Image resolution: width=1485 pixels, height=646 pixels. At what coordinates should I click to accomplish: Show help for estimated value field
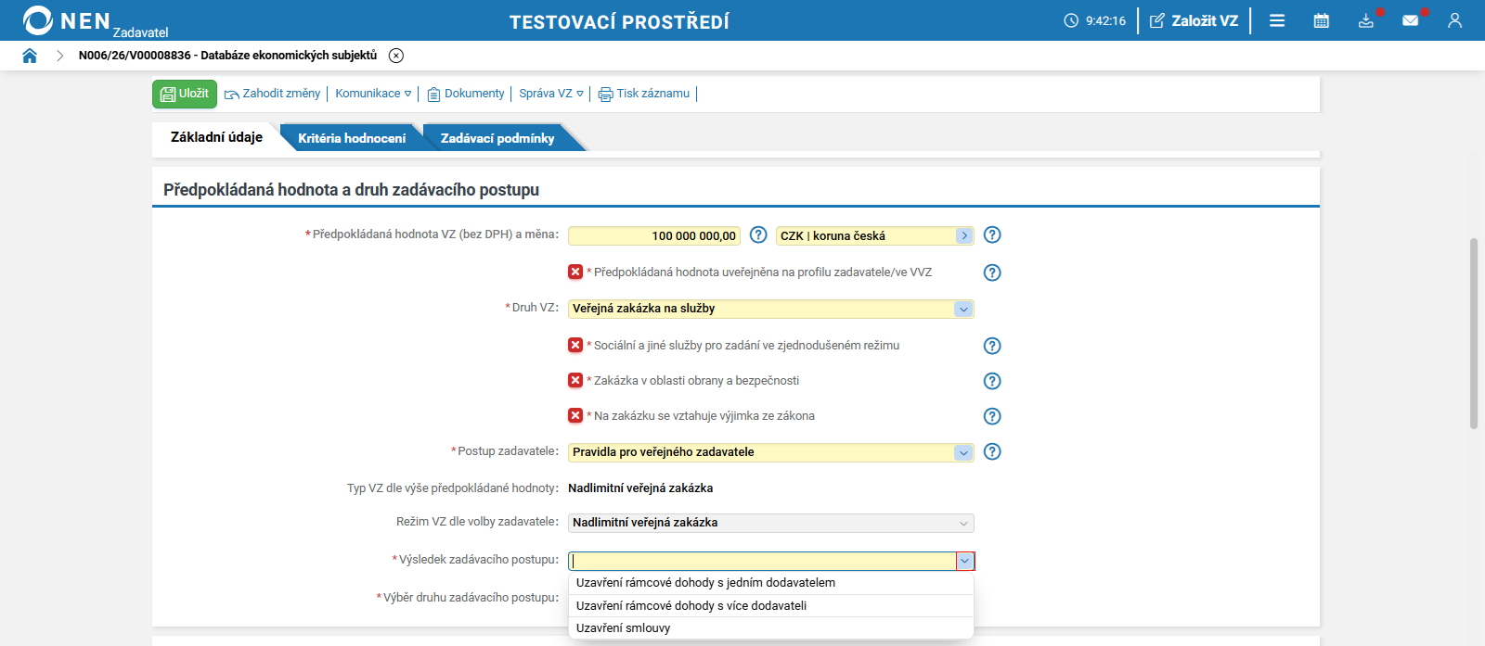point(758,234)
